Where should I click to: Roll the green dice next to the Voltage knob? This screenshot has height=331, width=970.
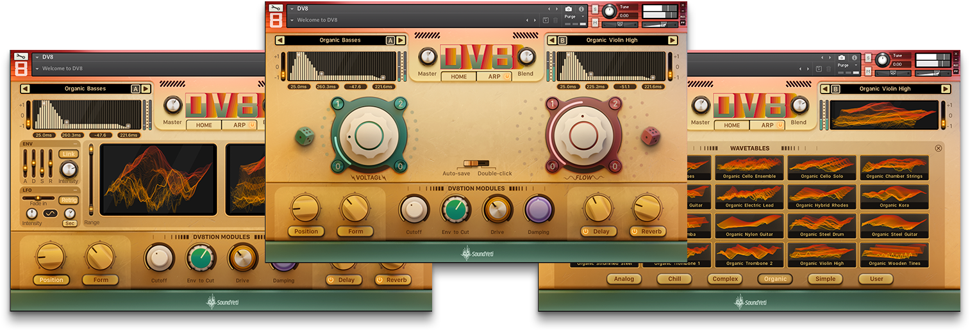[x=305, y=136]
